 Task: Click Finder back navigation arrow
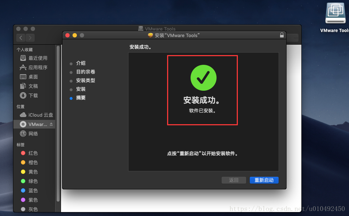[x=21, y=38]
